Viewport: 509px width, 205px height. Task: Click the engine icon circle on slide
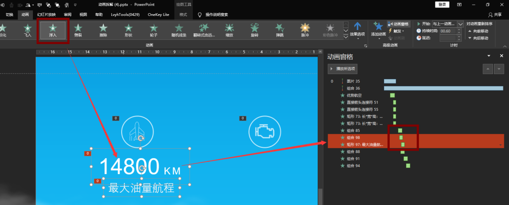pyautogui.click(x=265, y=132)
